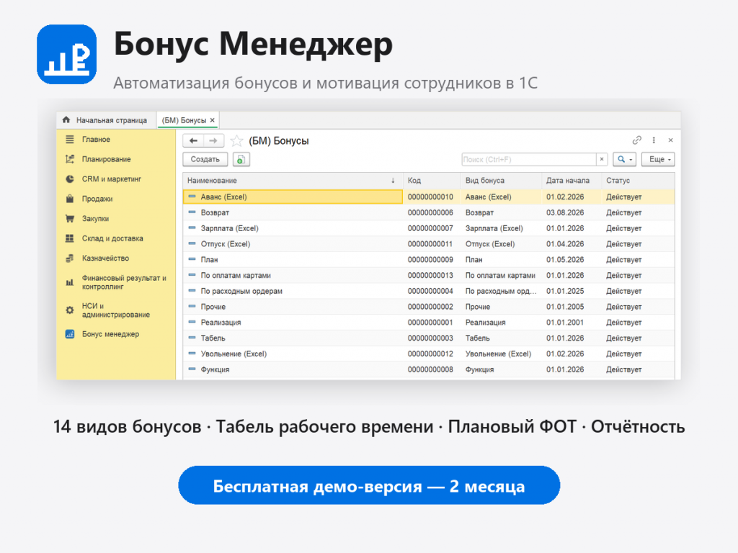Clear the search field with x
Screen dimensions: 738x553
pyautogui.click(x=602, y=159)
